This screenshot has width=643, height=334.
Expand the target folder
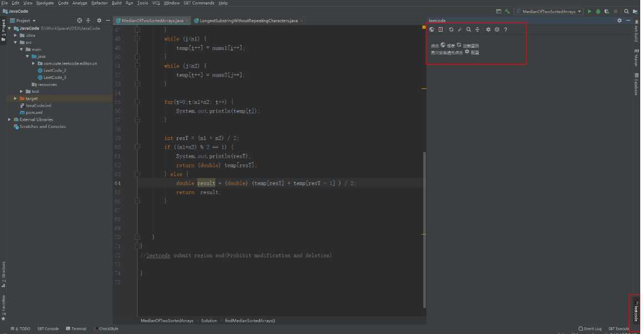16,98
